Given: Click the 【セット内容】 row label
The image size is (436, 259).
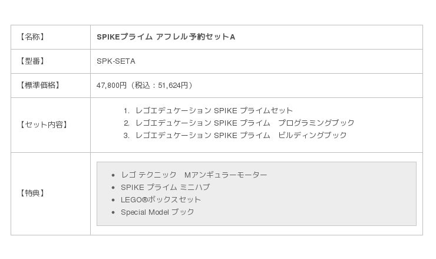Looking at the screenshot, I should click(44, 124).
